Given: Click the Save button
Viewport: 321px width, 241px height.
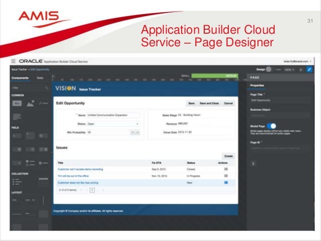Looking at the screenshot, I should 191,103.
